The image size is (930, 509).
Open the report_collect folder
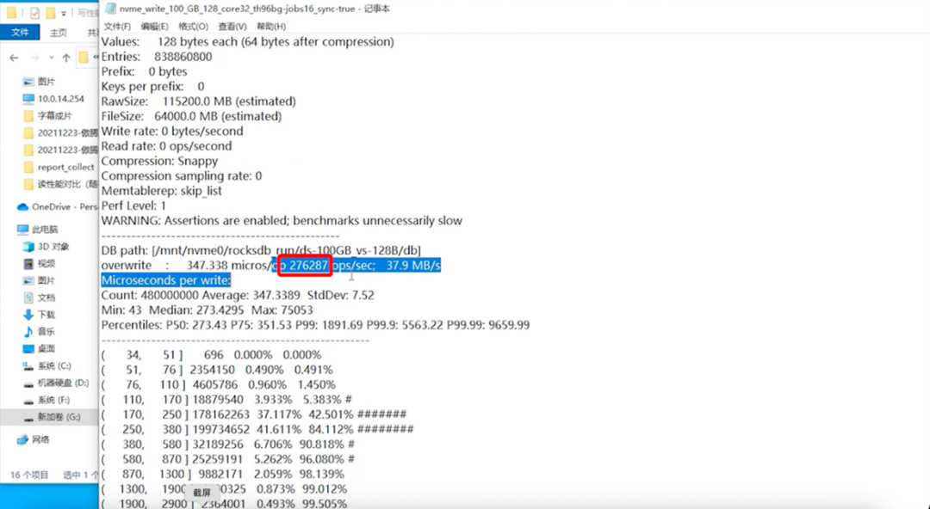pyautogui.click(x=59, y=167)
